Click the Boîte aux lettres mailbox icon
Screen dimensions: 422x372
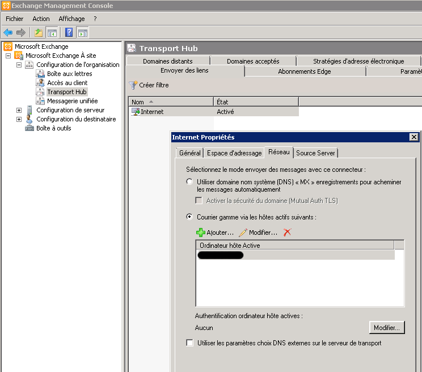tap(40, 74)
